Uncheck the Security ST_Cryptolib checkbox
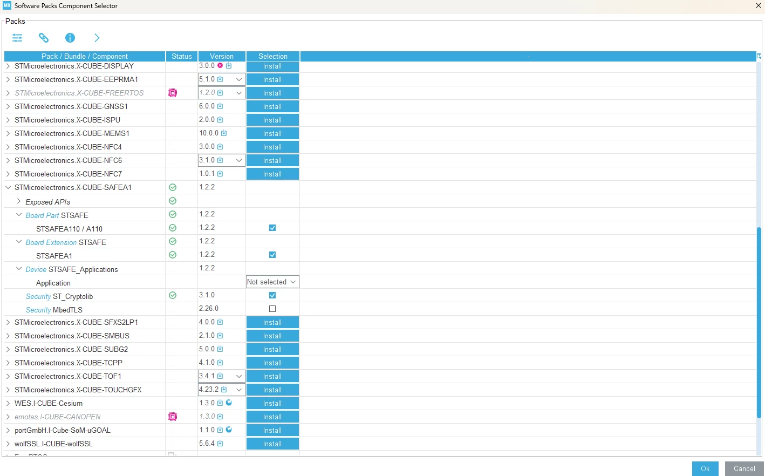 pyautogui.click(x=272, y=295)
